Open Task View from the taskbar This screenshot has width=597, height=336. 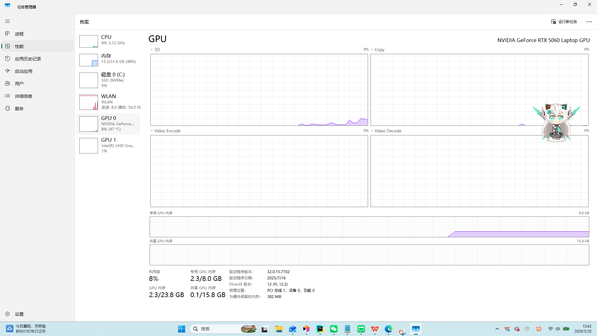point(265,329)
